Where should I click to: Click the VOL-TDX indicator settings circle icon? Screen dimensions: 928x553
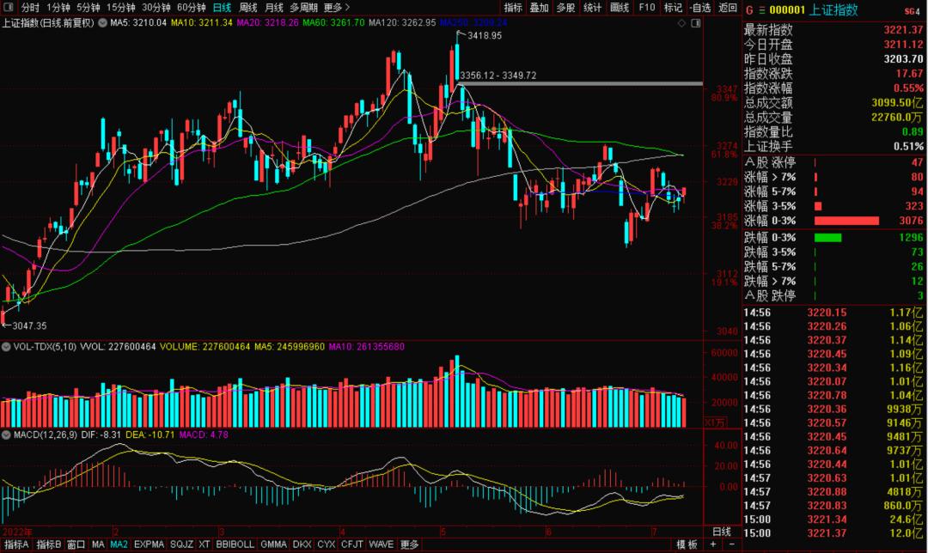point(6,347)
